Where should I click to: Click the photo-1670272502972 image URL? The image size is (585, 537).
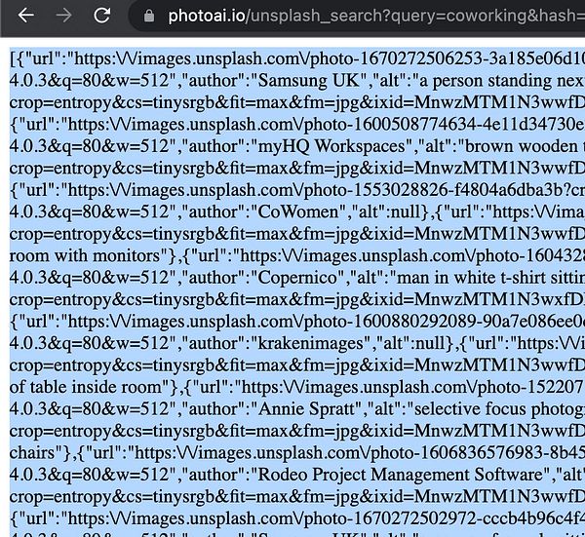[x=326, y=518]
